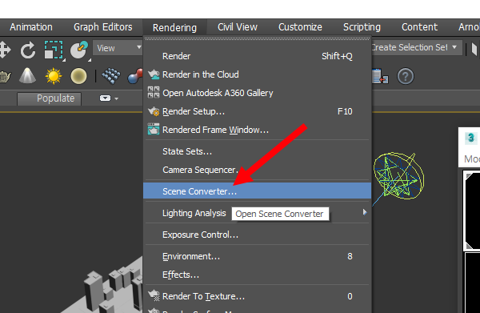Open the Arnold menu

(x=468, y=27)
